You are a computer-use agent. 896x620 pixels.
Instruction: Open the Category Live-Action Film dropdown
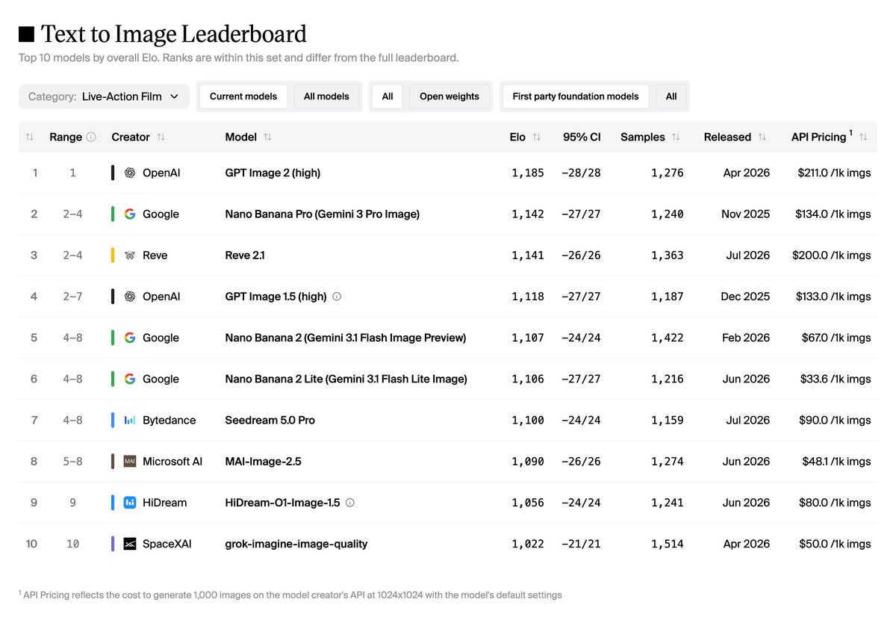104,96
